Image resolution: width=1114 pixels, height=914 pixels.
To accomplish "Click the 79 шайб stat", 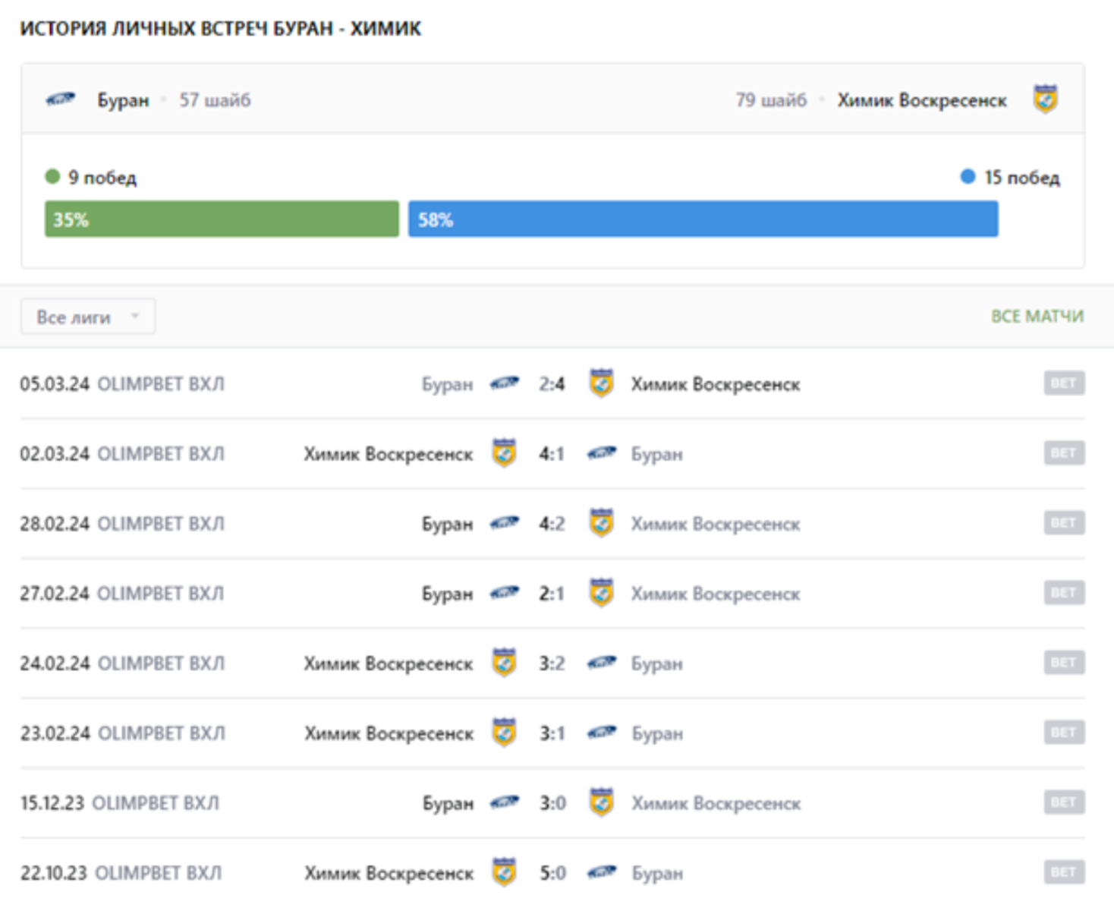I will coord(771,100).
